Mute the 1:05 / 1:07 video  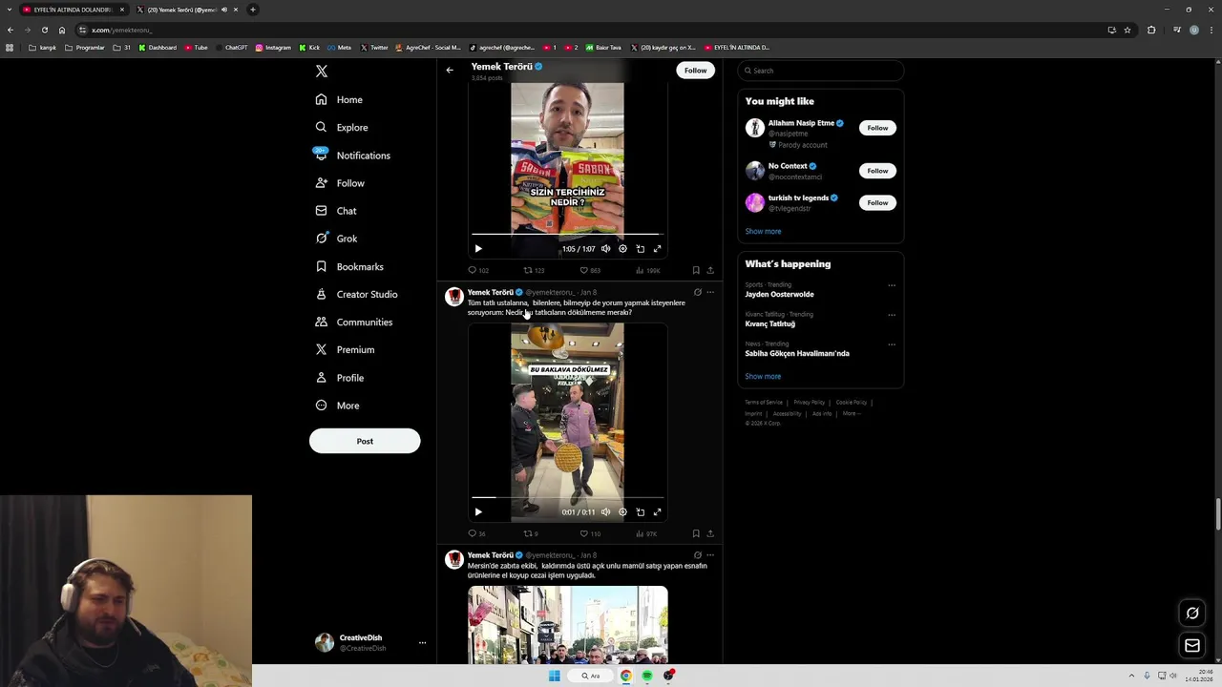(605, 248)
